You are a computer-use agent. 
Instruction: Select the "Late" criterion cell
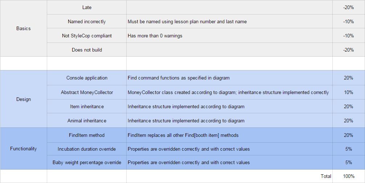pyautogui.click(x=87, y=7)
